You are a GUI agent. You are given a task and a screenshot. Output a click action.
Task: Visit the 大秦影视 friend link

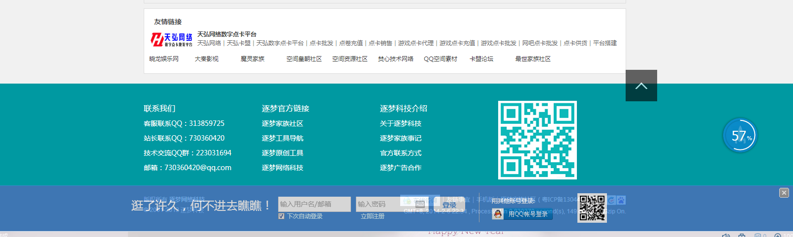point(207,59)
